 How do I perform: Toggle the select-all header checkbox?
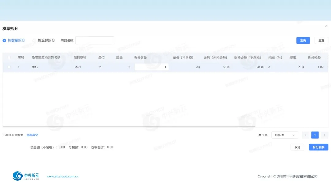point(9,57)
